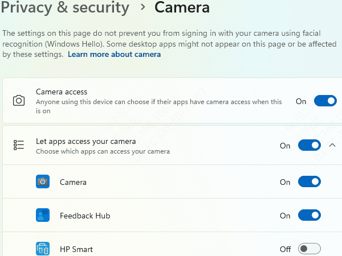Click 'Anyone using this device can choose' description
The height and width of the screenshot is (256, 342).
point(159,106)
